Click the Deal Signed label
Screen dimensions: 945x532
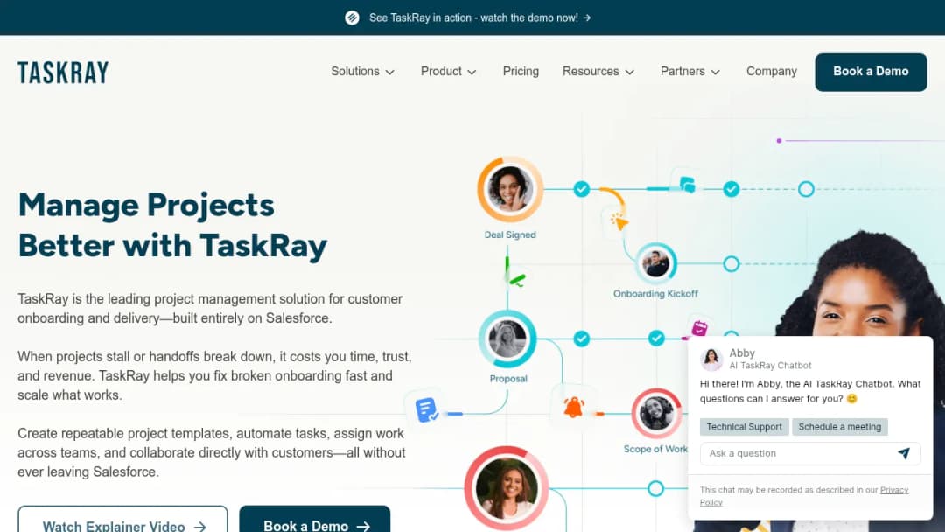point(510,235)
